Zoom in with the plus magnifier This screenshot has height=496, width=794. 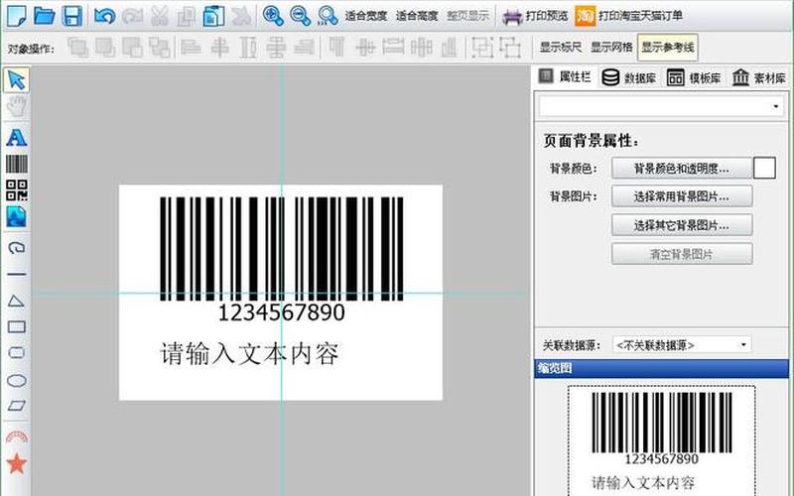pos(273,16)
